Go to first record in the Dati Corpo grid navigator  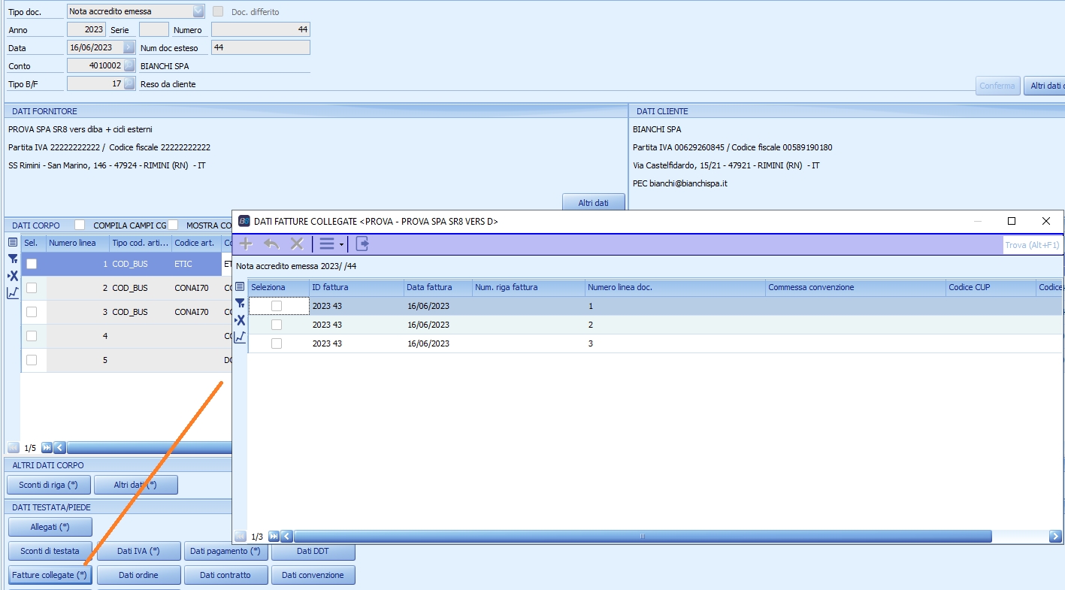[13, 447]
